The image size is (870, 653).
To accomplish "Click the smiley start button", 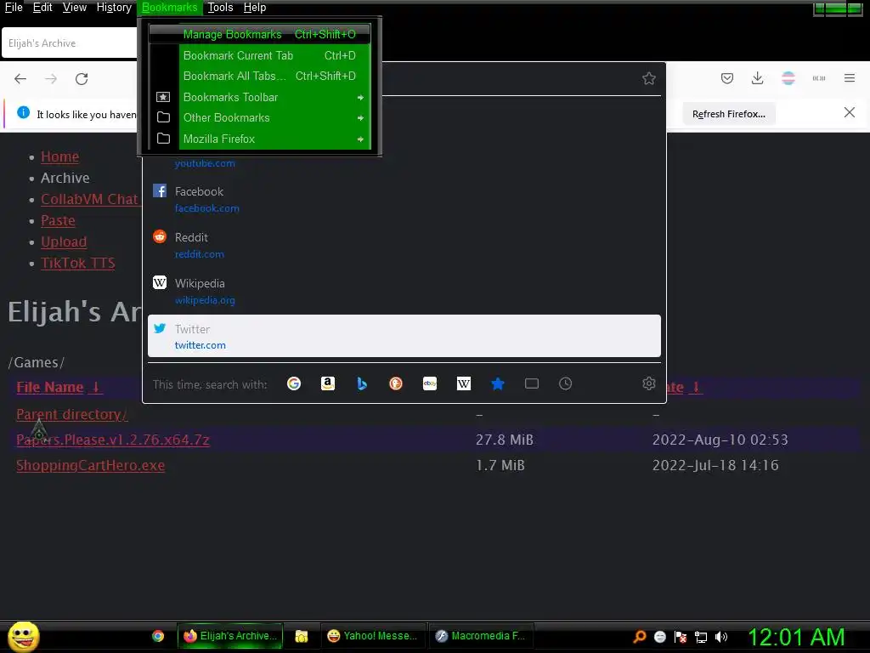I will point(23,636).
